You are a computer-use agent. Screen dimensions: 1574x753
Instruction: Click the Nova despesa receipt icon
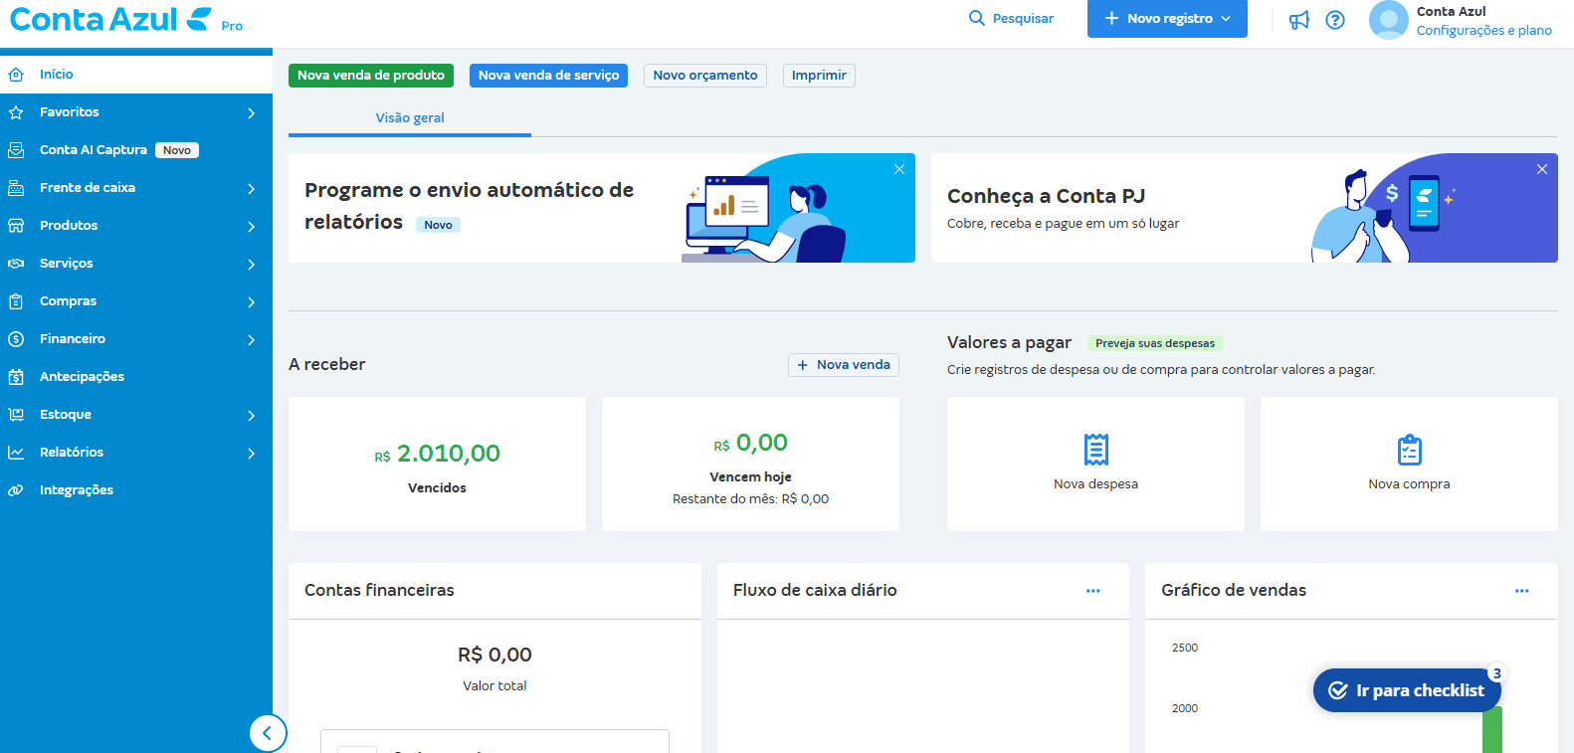tap(1096, 450)
